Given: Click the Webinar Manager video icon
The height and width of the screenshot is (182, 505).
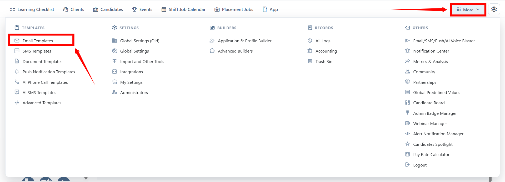Looking at the screenshot, I should coord(407,123).
